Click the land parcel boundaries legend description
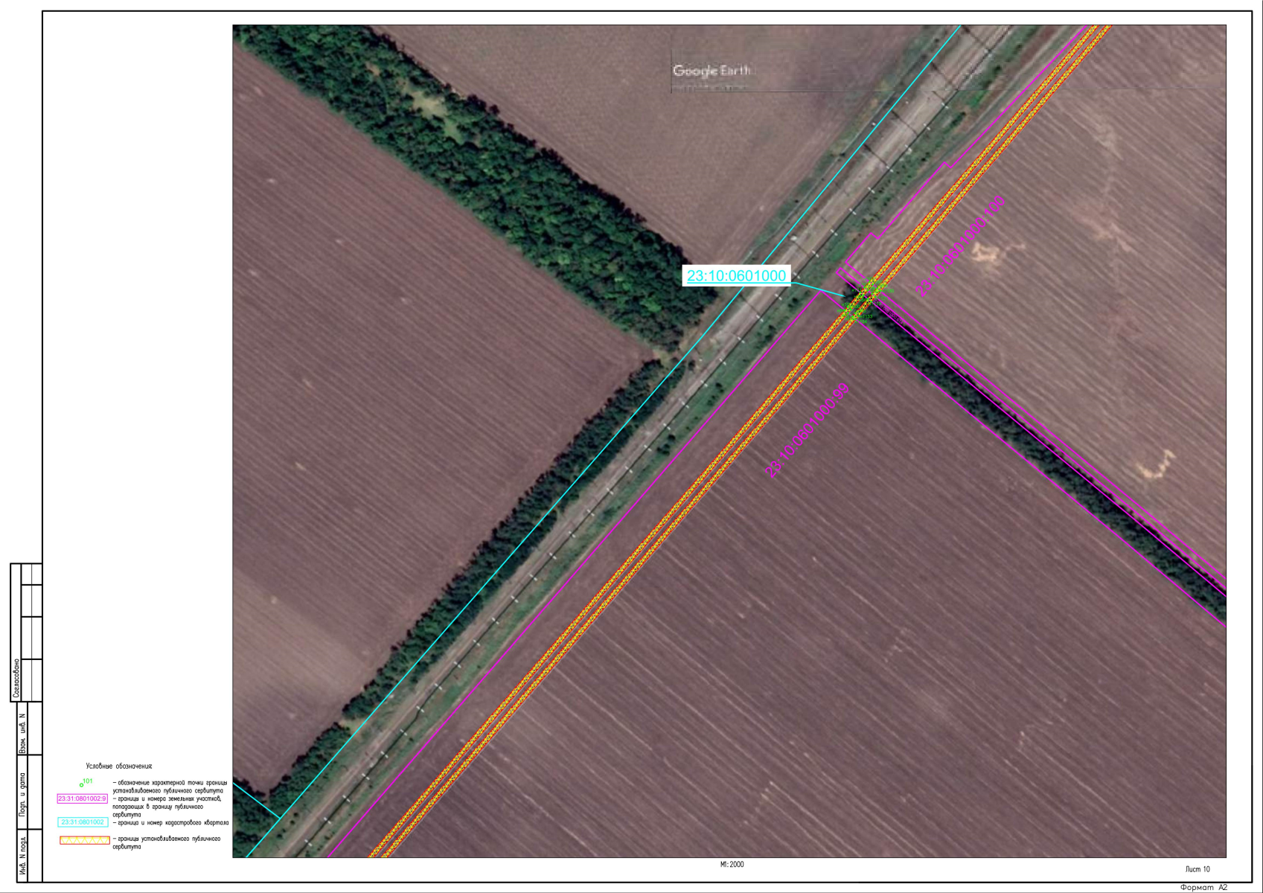Viewport: 1263px width, 893px height. [x=167, y=807]
